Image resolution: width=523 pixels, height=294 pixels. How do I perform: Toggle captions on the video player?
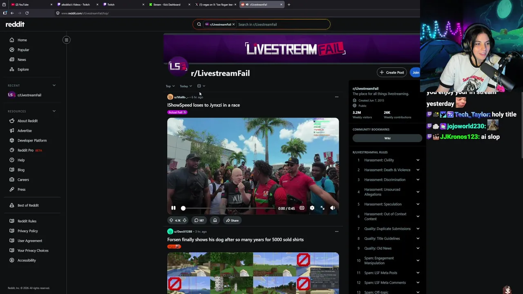click(302, 208)
